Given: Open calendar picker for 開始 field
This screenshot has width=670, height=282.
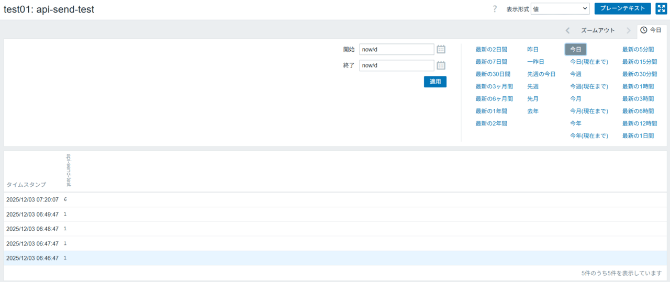Looking at the screenshot, I should tap(441, 49).
